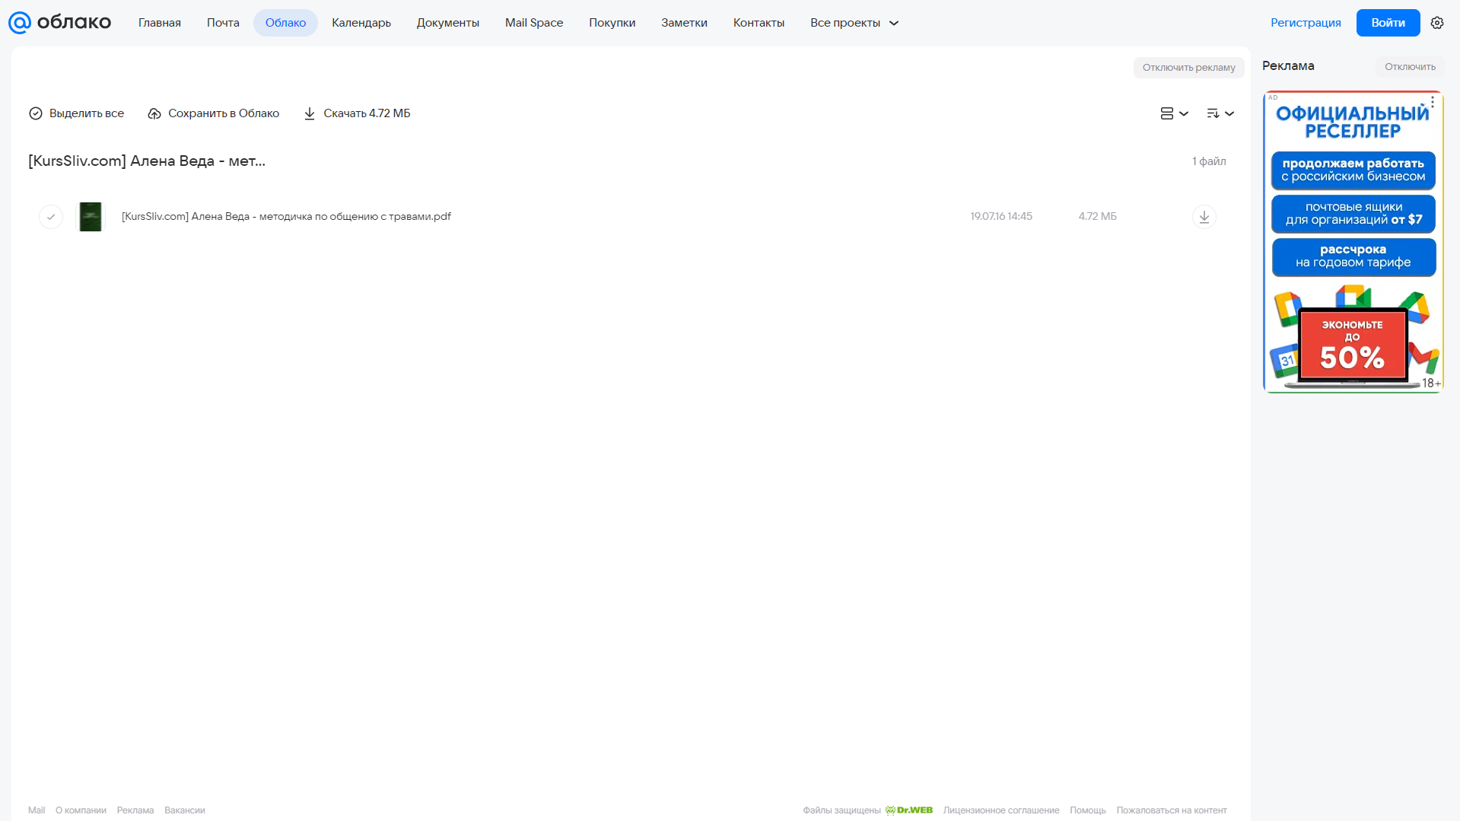Open settings via the gear icon
The height and width of the screenshot is (821, 1460).
(x=1437, y=23)
